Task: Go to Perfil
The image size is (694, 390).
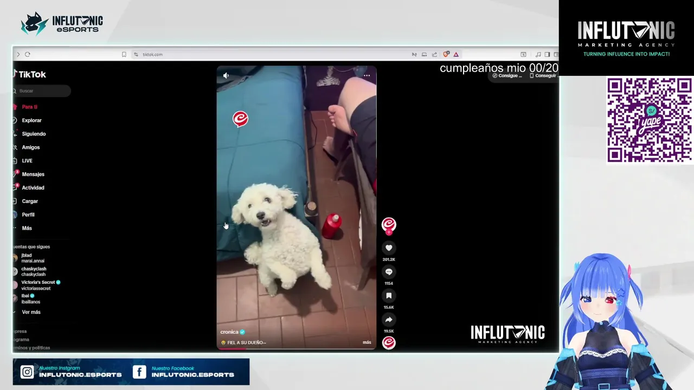Action: pos(28,214)
